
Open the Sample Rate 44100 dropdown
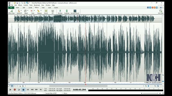tap(50, 93)
